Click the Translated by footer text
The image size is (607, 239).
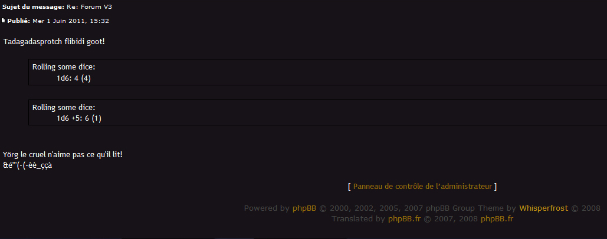[x=358, y=219]
